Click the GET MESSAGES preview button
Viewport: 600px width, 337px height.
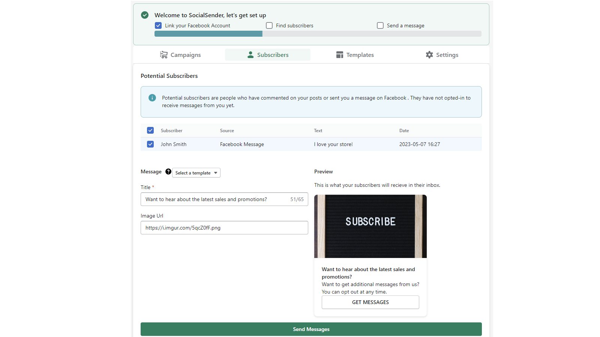coord(370,302)
